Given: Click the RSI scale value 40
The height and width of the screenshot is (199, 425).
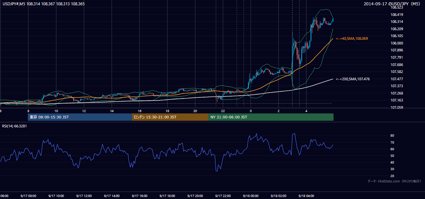Looking at the screenshot, I should pyautogui.click(x=392, y=162).
